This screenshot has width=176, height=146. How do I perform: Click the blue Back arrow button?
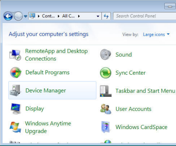pyautogui.click(x=8, y=16)
